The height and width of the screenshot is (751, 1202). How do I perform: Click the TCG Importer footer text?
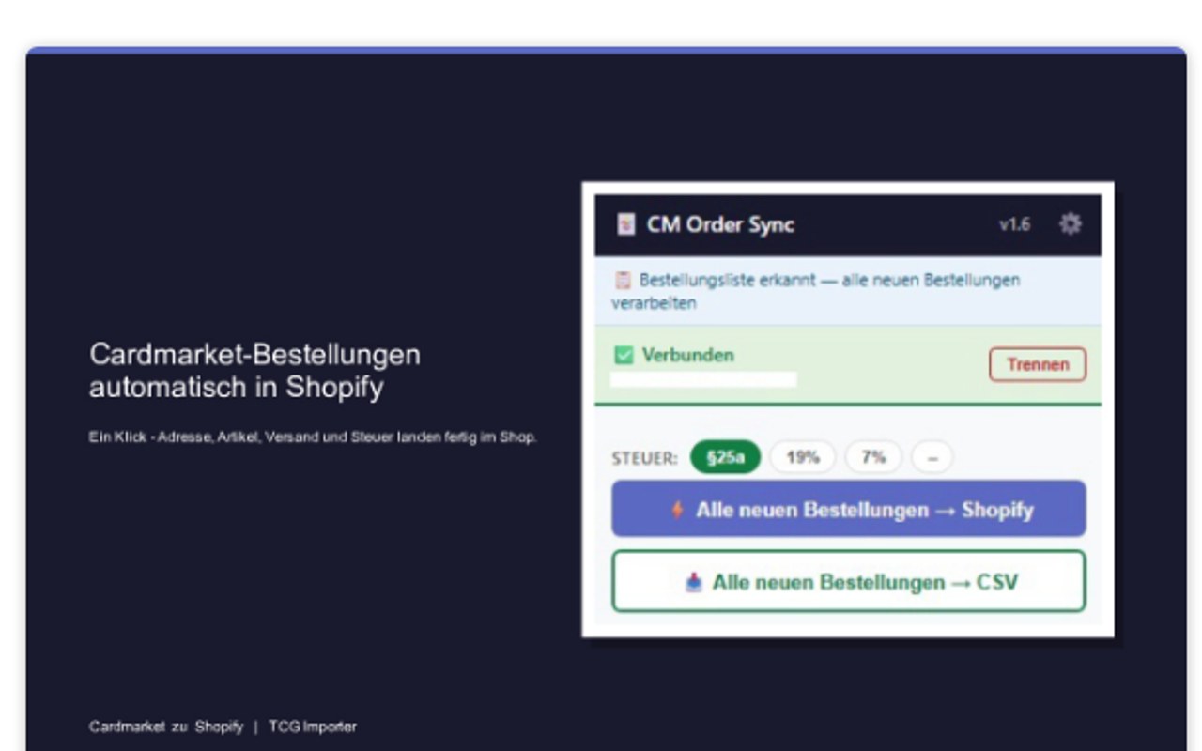pos(313,727)
